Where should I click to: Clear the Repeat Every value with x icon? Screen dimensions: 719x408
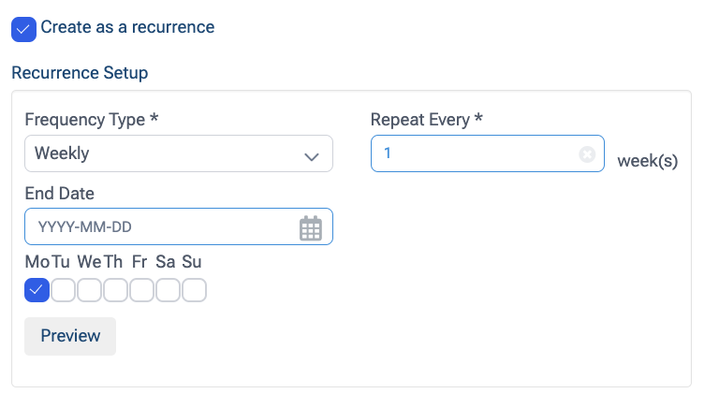(587, 154)
